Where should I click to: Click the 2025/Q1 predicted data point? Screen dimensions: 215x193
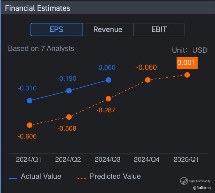point(187,75)
